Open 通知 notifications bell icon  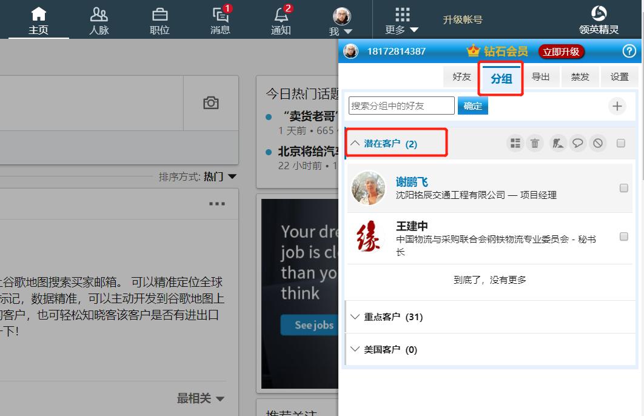click(x=281, y=15)
